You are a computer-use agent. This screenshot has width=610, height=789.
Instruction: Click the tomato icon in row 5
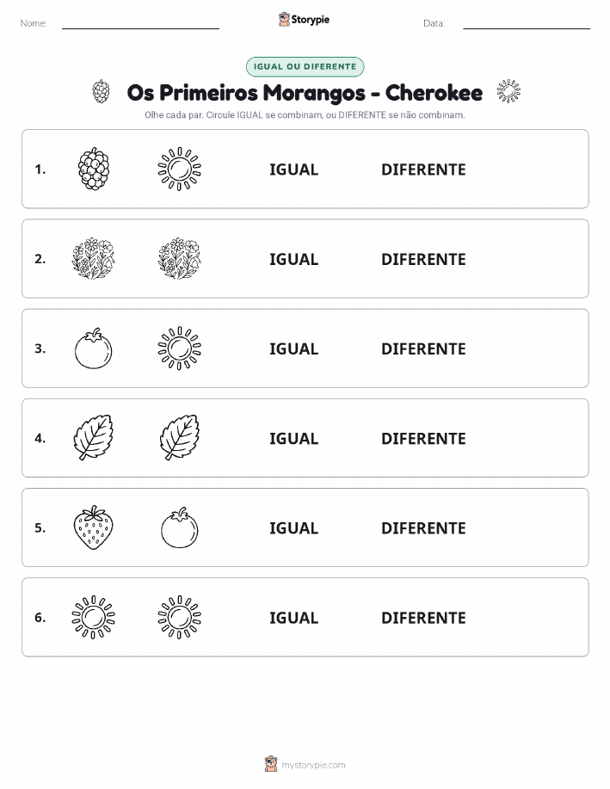coord(180,527)
